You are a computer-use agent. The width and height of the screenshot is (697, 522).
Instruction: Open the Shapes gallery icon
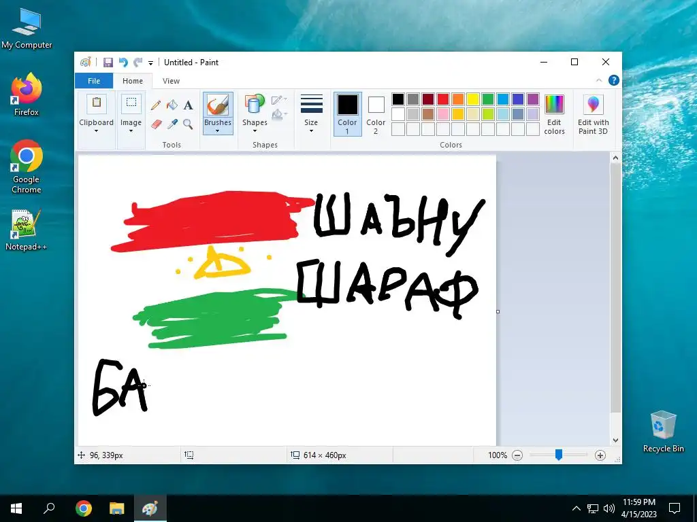tap(255, 104)
